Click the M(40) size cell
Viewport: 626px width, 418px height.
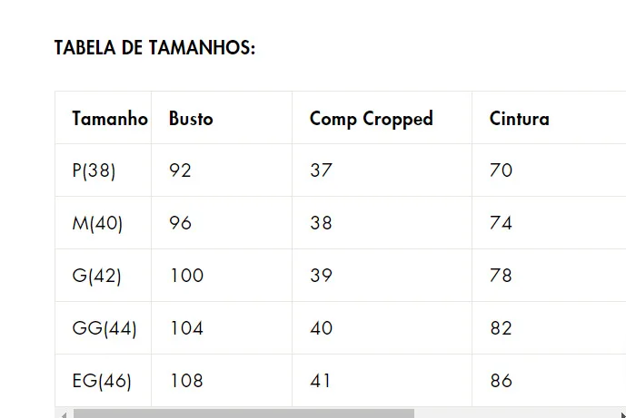click(97, 223)
